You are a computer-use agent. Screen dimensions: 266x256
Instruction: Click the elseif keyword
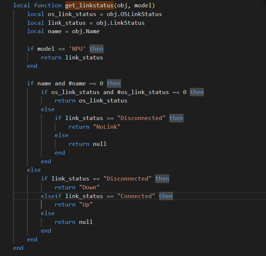pos(51,196)
